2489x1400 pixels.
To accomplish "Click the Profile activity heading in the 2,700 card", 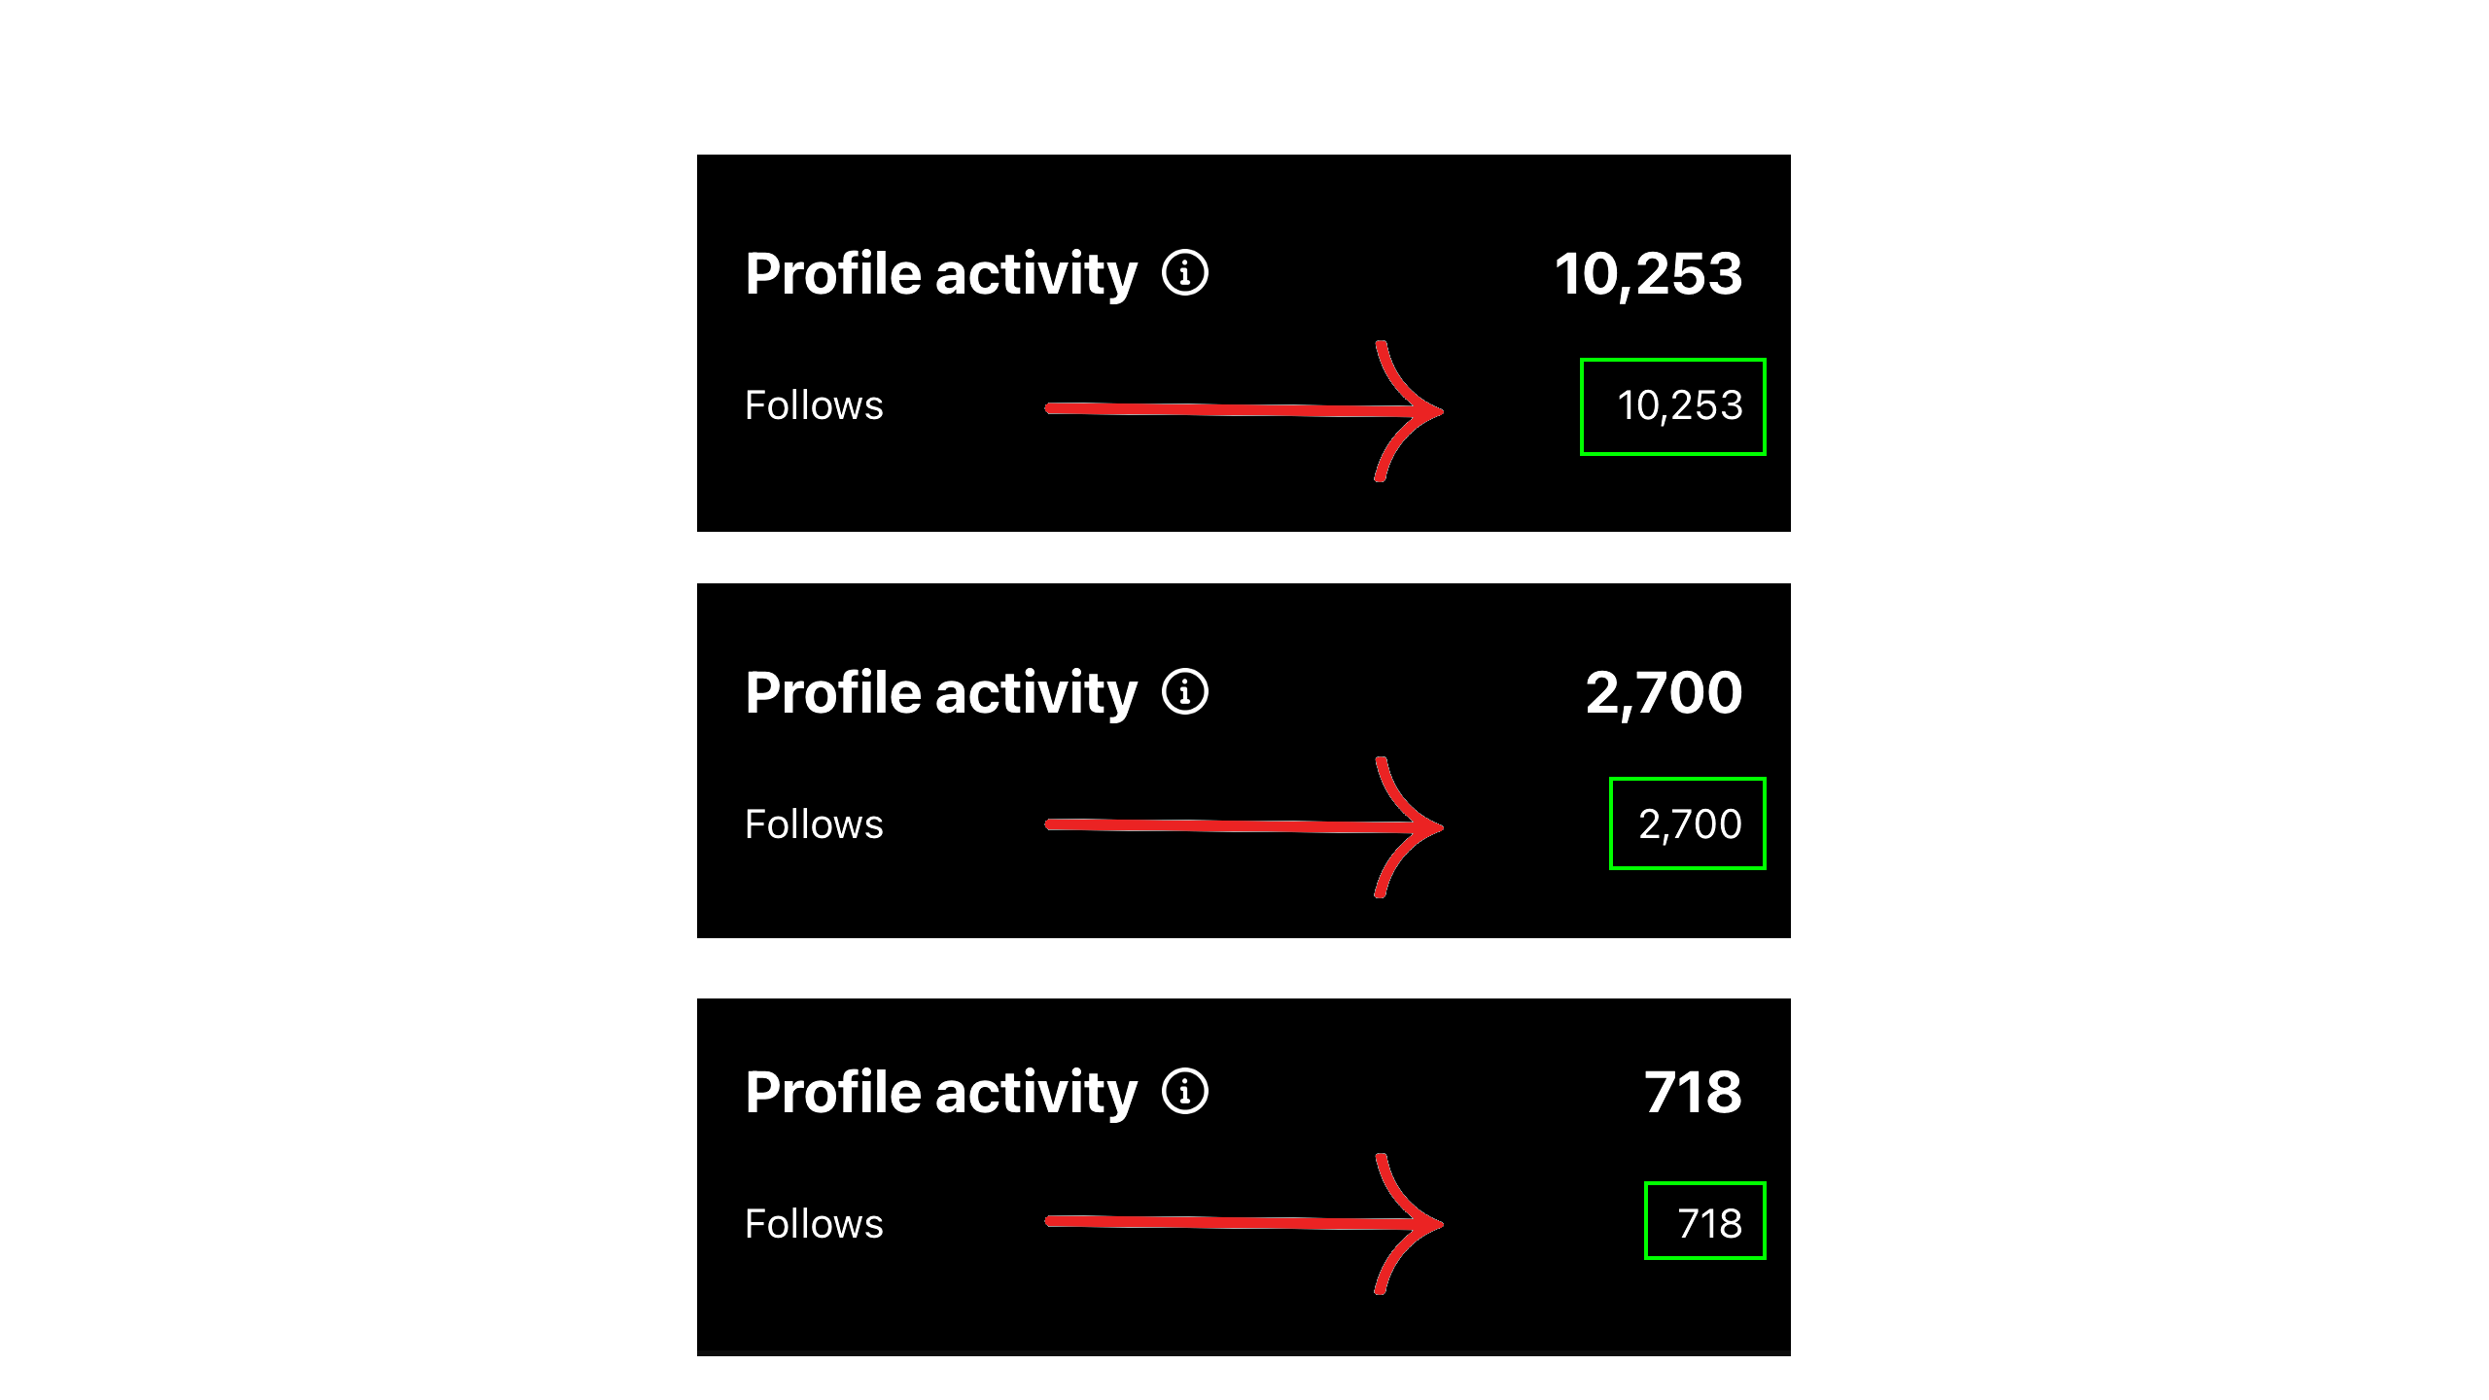I will tap(941, 693).
